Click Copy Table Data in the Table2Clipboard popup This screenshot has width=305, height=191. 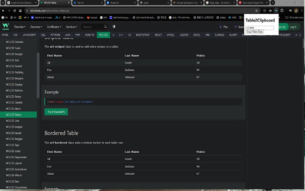click(x=254, y=31)
